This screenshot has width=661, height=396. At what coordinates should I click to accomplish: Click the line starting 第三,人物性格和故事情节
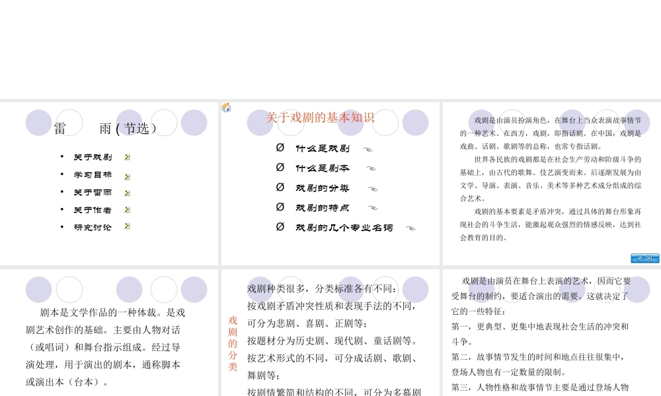pyautogui.click(x=540, y=387)
